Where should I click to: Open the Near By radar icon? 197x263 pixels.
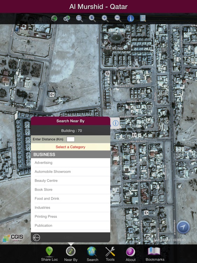[71, 251]
